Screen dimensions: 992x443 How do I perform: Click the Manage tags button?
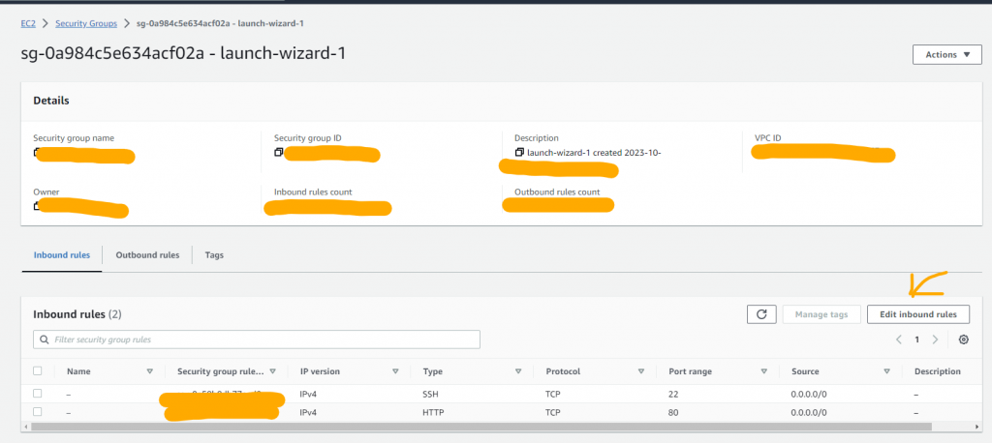tap(821, 314)
